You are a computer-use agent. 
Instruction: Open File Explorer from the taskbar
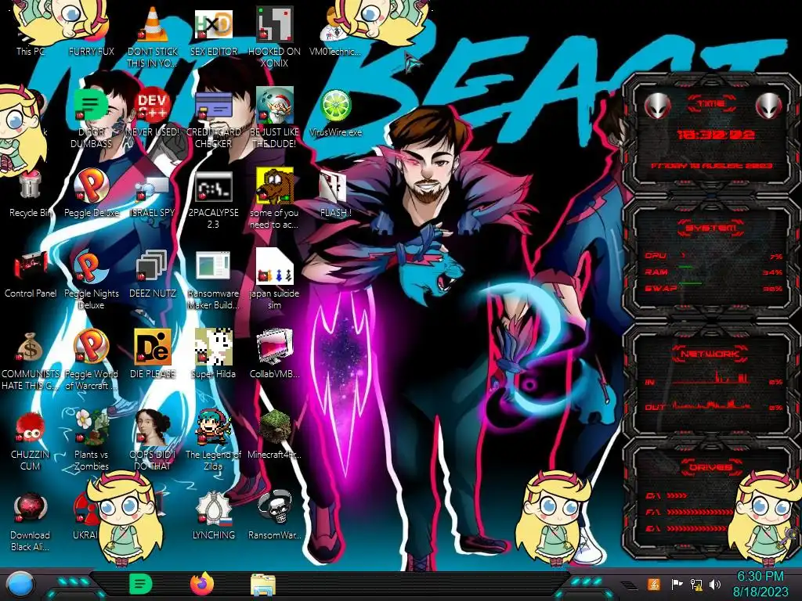(x=263, y=585)
